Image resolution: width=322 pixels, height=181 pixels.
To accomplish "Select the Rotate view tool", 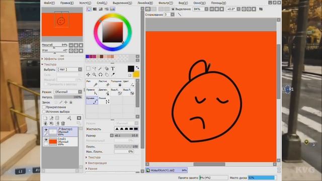I will 100,74.
